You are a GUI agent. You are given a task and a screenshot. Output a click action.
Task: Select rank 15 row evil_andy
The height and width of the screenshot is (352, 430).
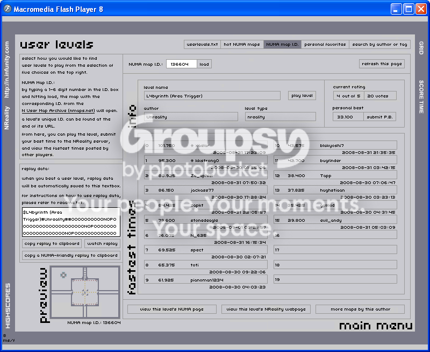tap(335, 220)
